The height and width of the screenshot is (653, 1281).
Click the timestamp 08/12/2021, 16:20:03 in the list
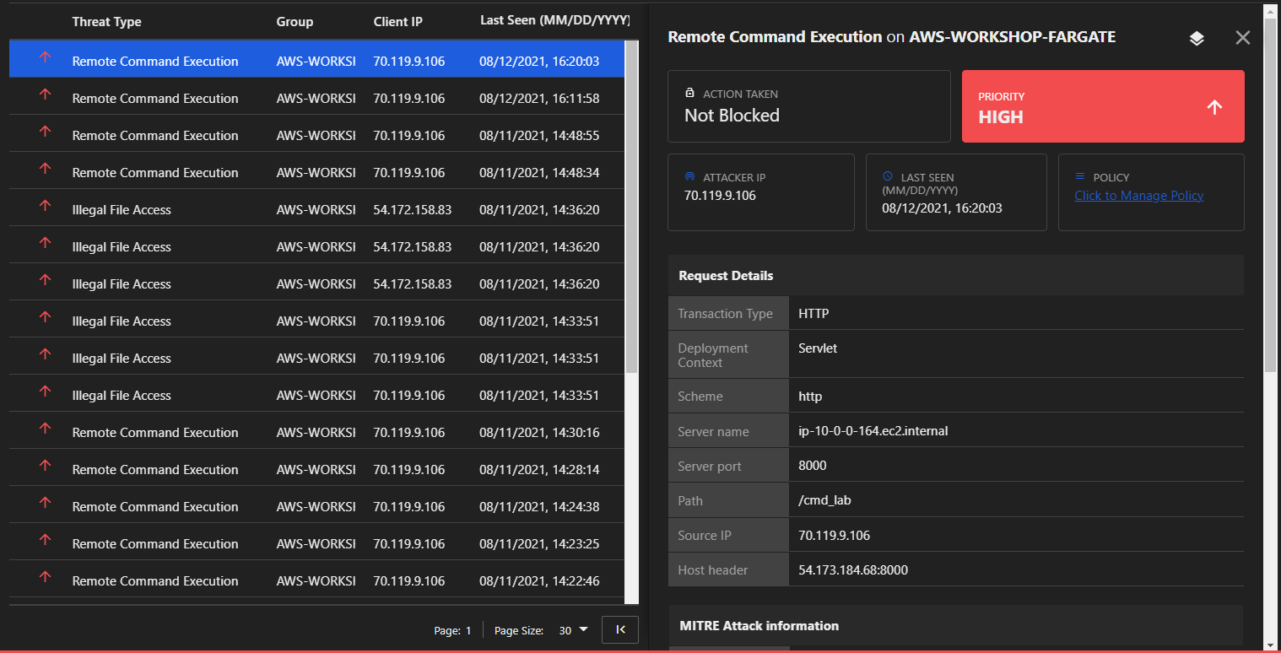pos(539,62)
